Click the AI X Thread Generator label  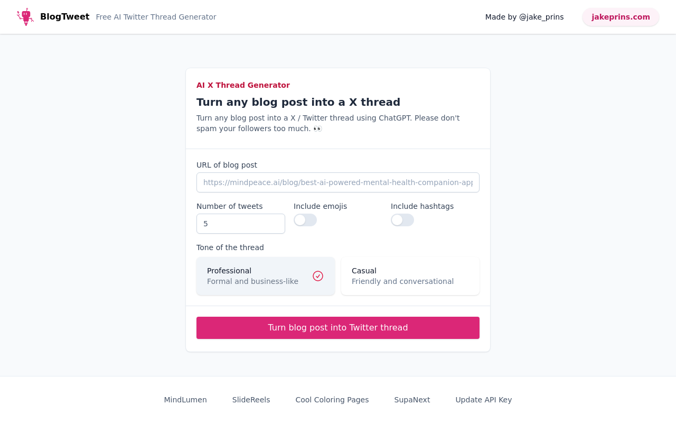[x=243, y=85]
